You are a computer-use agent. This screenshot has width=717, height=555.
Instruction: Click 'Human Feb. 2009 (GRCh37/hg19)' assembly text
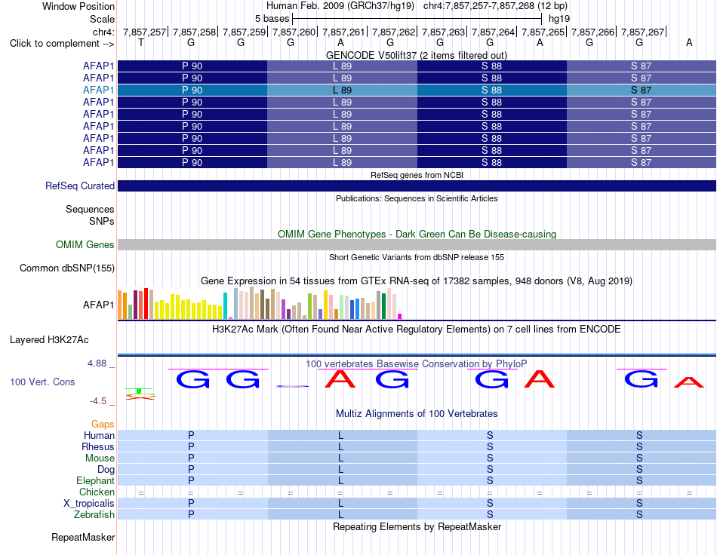coord(340,6)
